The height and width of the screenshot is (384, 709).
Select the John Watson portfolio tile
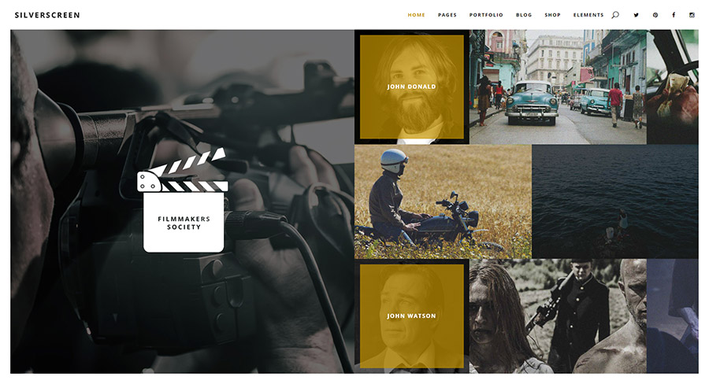[x=411, y=316]
